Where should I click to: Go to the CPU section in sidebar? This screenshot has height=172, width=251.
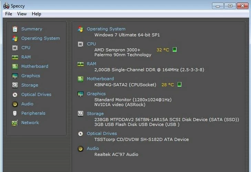[x=26, y=48]
